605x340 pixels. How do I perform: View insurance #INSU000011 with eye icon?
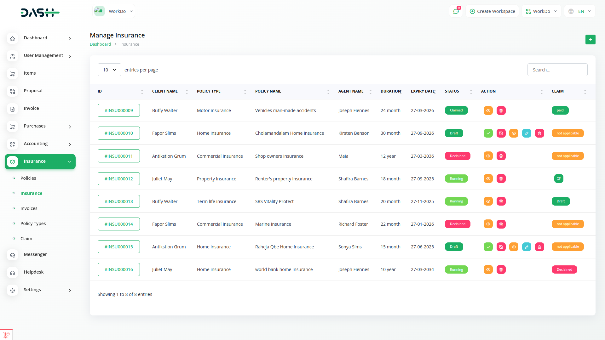(488, 156)
